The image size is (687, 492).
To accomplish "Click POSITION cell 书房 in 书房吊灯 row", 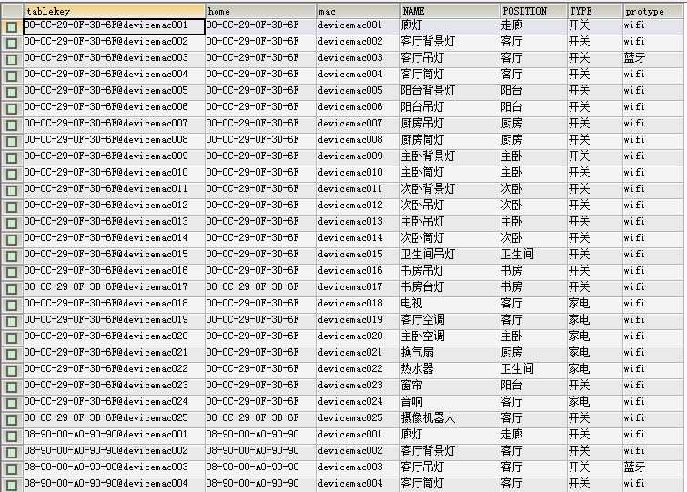I will click(x=533, y=270).
